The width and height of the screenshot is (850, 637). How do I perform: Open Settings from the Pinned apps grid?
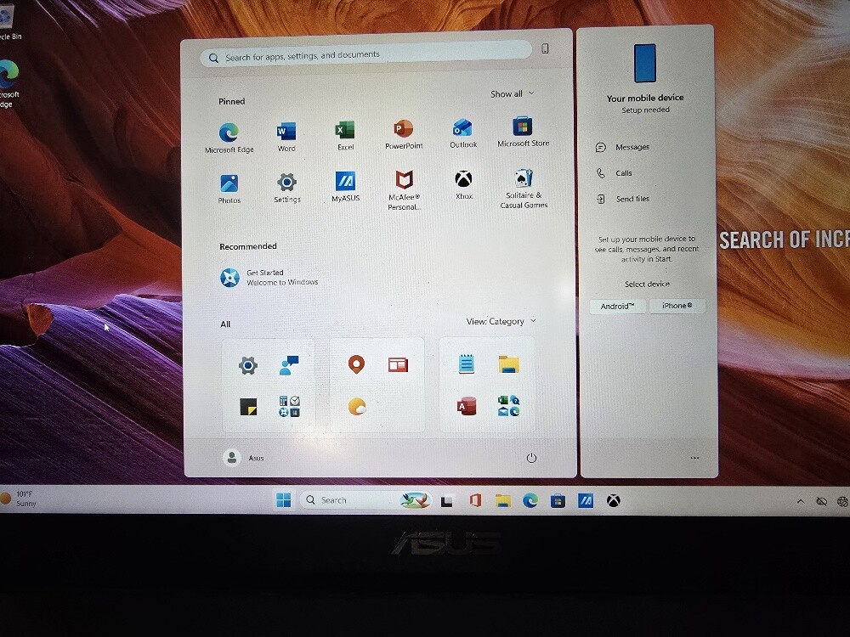point(286,188)
